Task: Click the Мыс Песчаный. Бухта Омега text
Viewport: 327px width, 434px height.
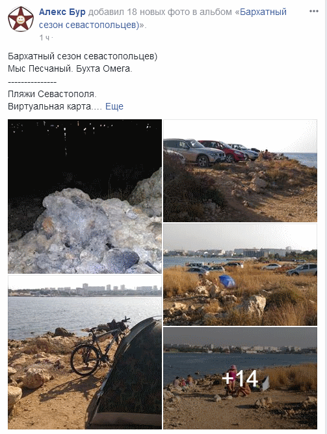Action: point(70,68)
